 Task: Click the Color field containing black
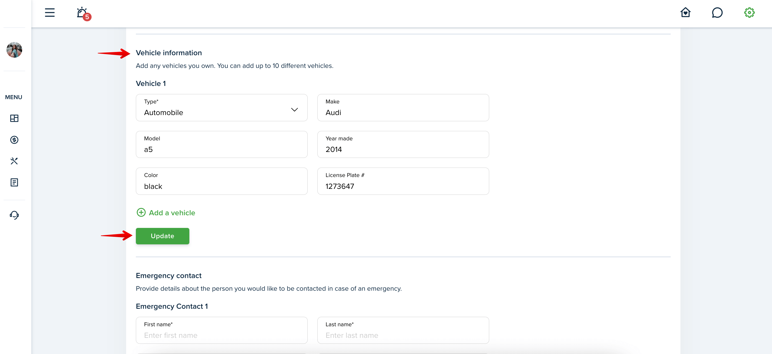tap(221, 181)
